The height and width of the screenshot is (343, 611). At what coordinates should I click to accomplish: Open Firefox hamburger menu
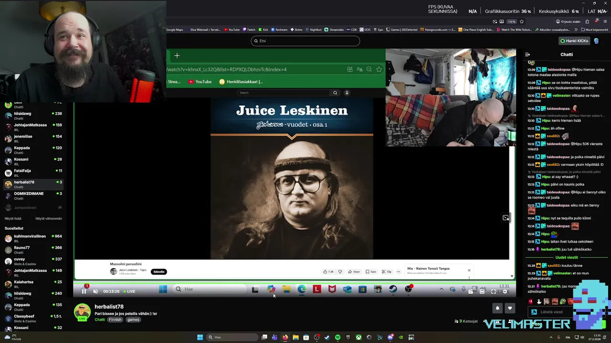(x=605, y=21)
